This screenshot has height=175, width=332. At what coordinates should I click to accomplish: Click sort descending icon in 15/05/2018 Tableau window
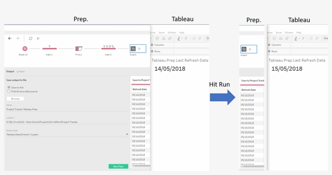(287, 38)
